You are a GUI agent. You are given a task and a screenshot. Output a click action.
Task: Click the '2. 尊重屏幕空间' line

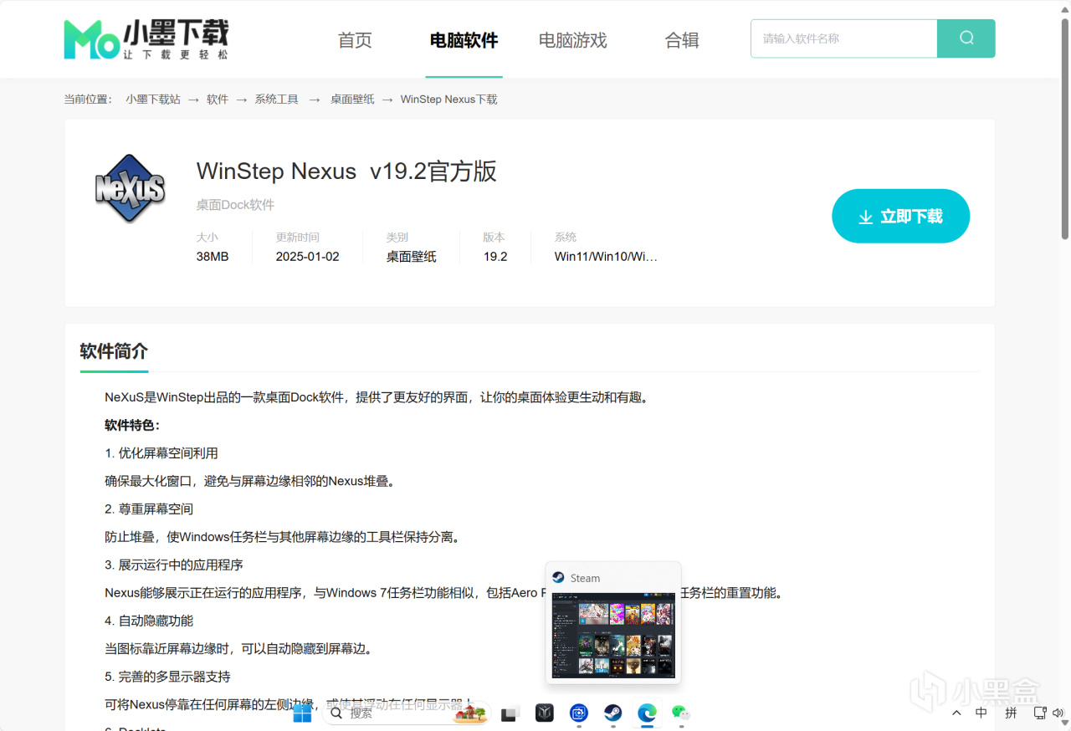(149, 509)
